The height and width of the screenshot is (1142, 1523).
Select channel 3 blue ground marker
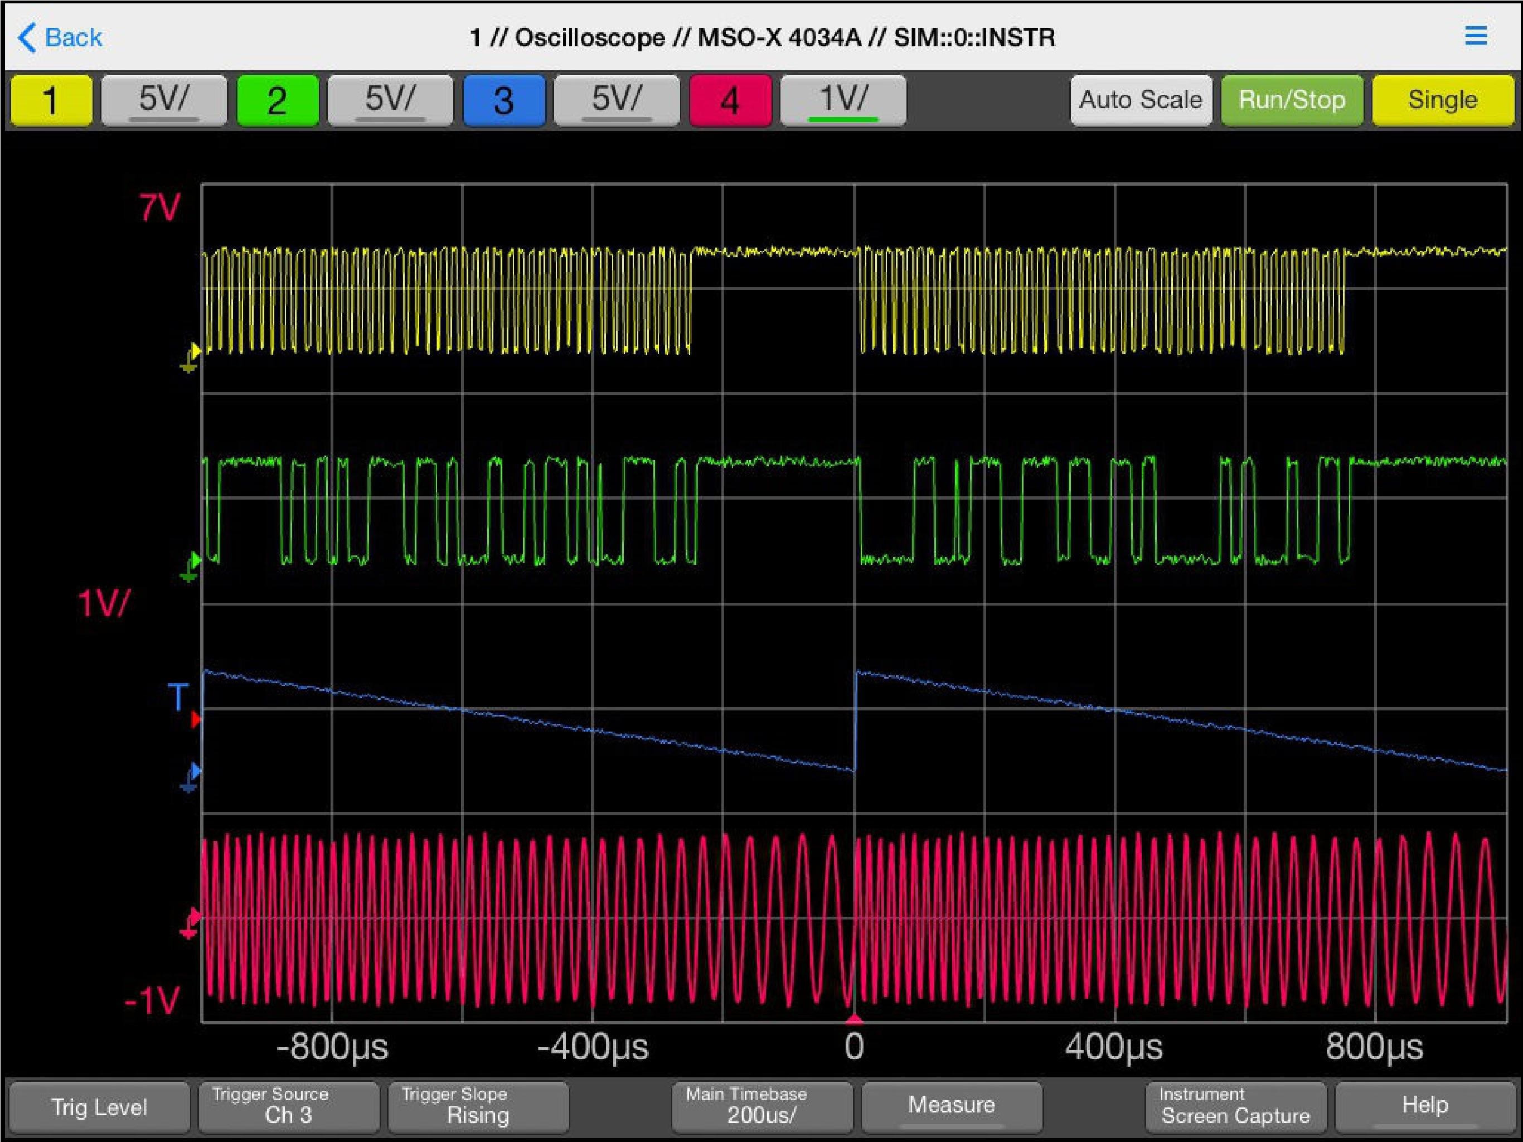pos(191,776)
